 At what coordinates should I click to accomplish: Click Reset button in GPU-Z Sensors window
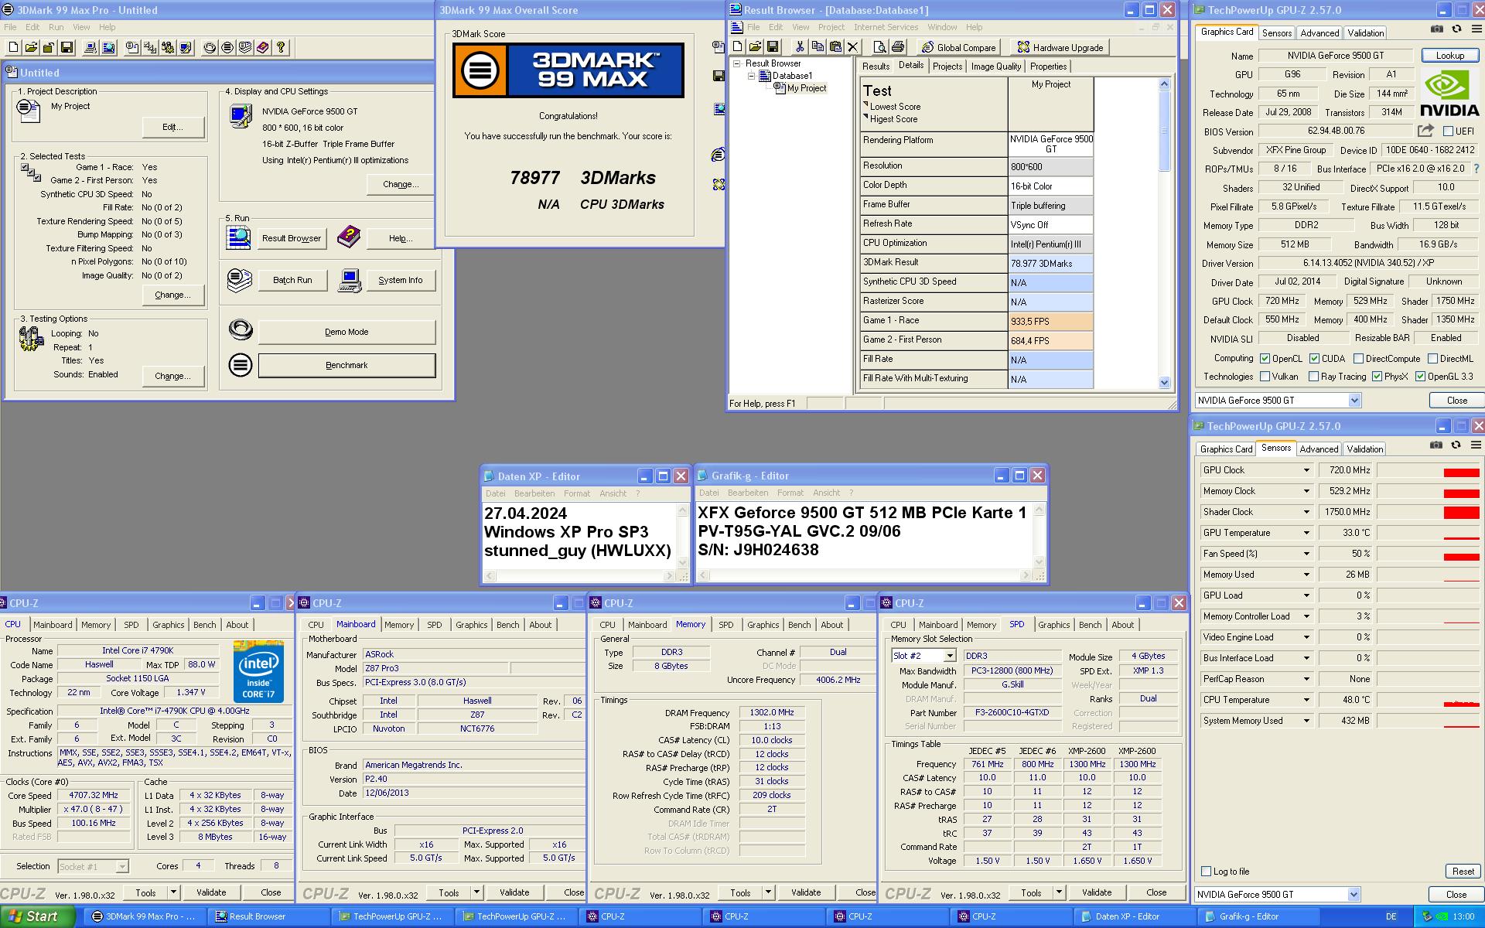[x=1463, y=872]
